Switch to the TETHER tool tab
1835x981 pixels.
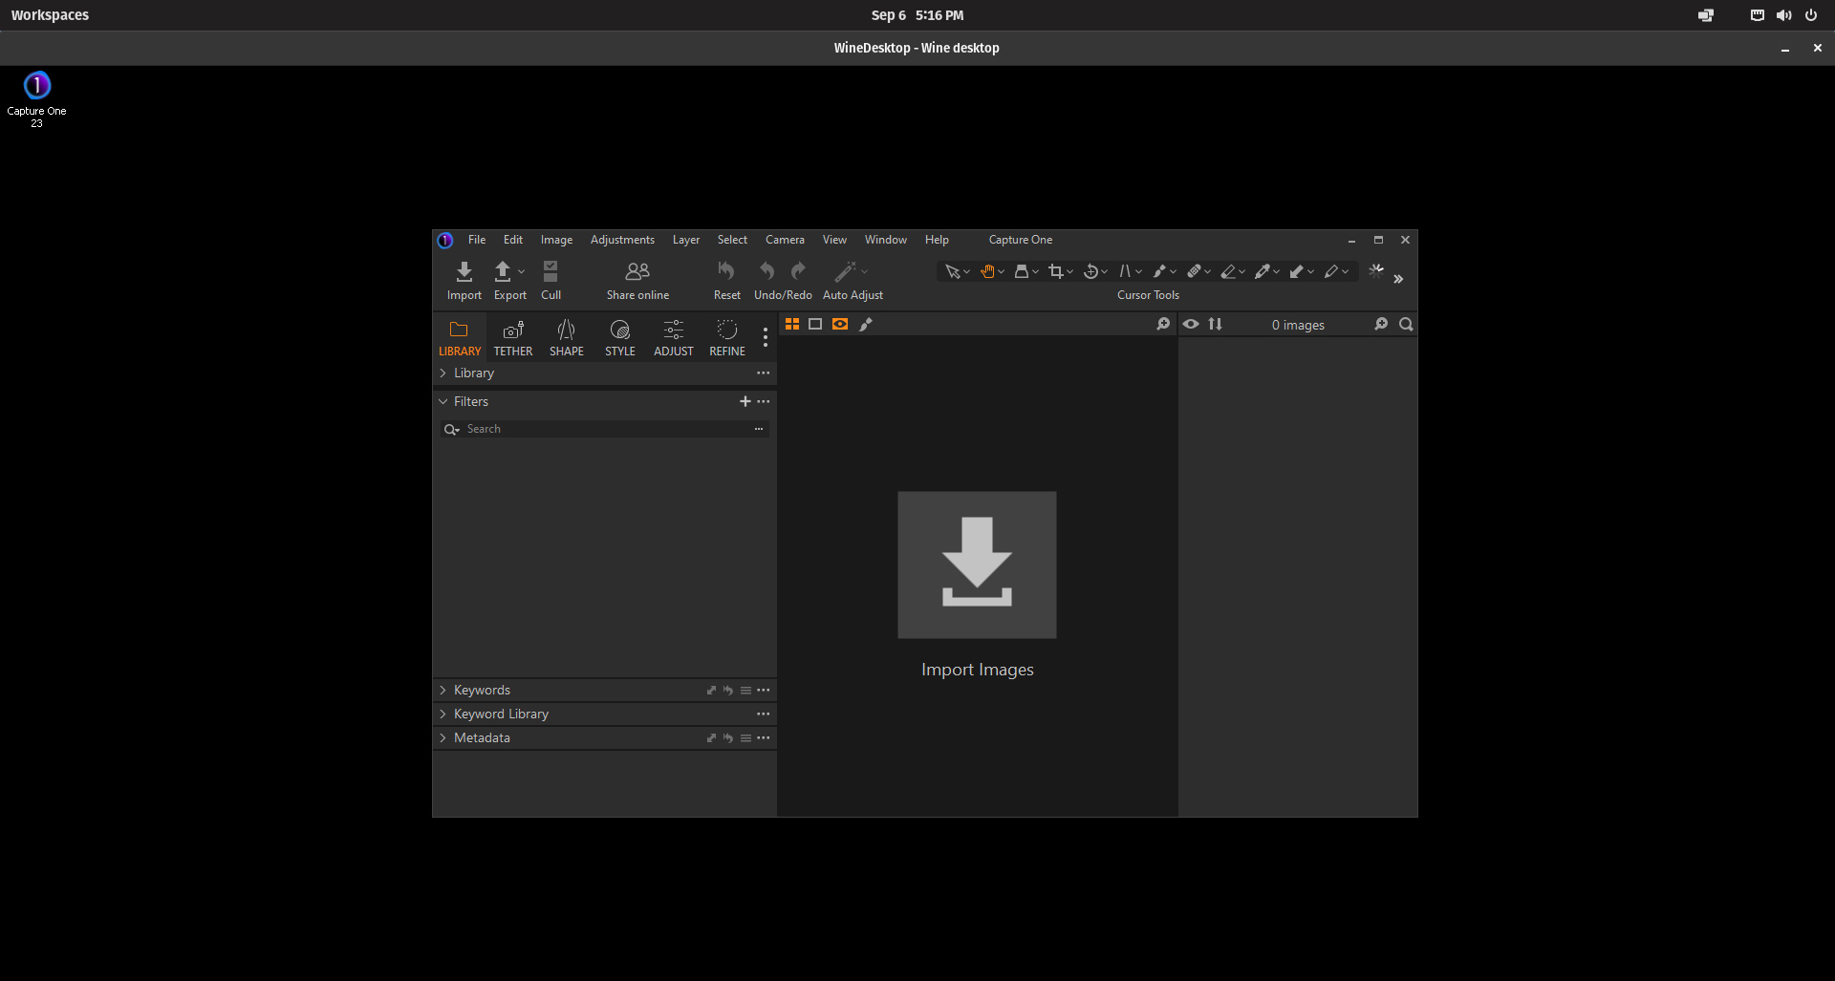tap(513, 337)
